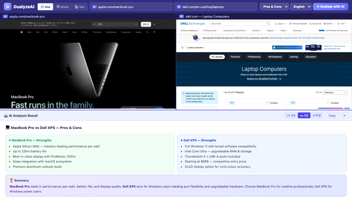Expand Dell's US/EN region menu
352x220 pixels.
(329, 24)
